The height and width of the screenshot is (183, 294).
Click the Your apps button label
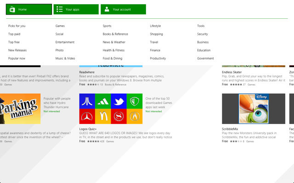[73, 10]
